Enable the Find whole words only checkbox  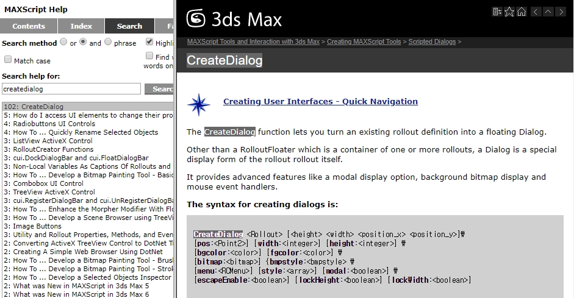pos(149,55)
